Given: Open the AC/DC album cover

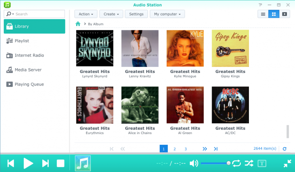Looking at the screenshot, I should point(230,105).
